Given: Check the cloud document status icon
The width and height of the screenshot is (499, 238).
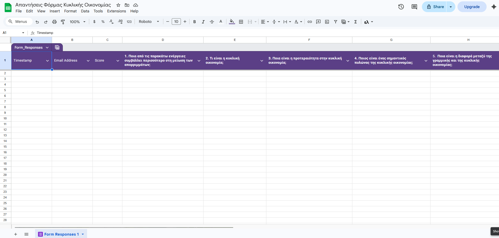Looking at the screenshot, I should pos(136,5).
